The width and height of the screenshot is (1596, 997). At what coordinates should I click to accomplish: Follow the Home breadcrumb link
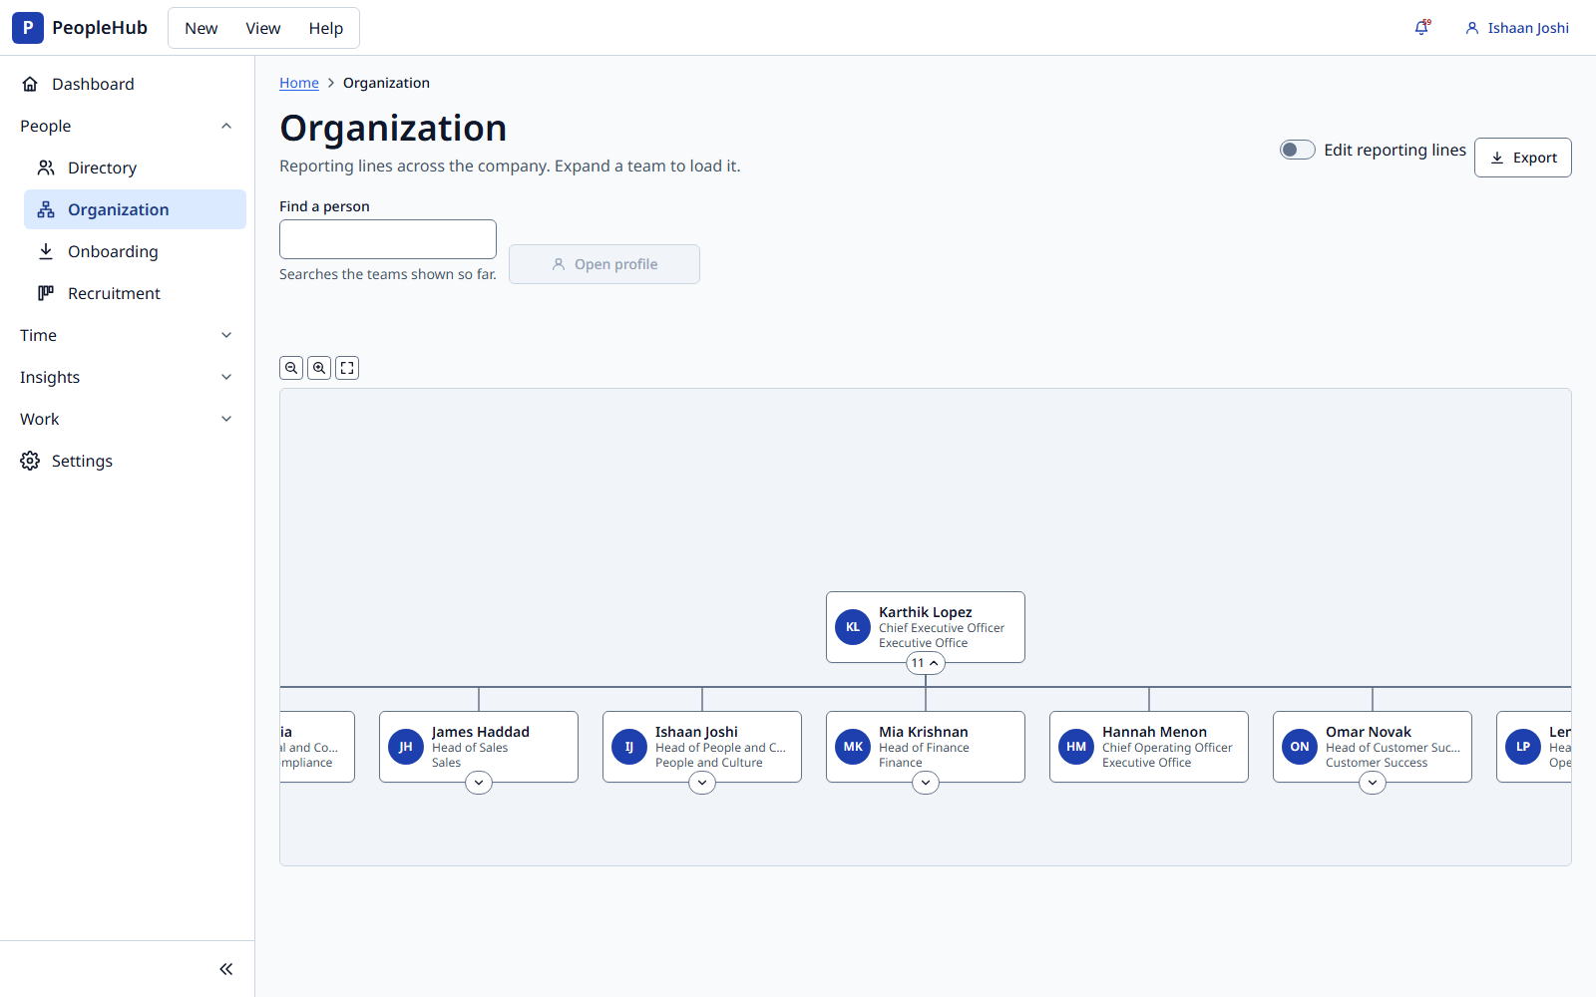pos(299,83)
